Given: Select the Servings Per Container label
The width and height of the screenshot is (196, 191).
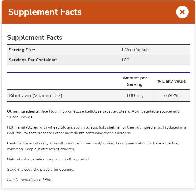Looking at the screenshot, I should point(33,60).
